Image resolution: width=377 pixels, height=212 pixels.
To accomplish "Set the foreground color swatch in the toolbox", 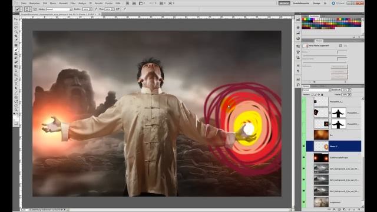I will (15, 117).
